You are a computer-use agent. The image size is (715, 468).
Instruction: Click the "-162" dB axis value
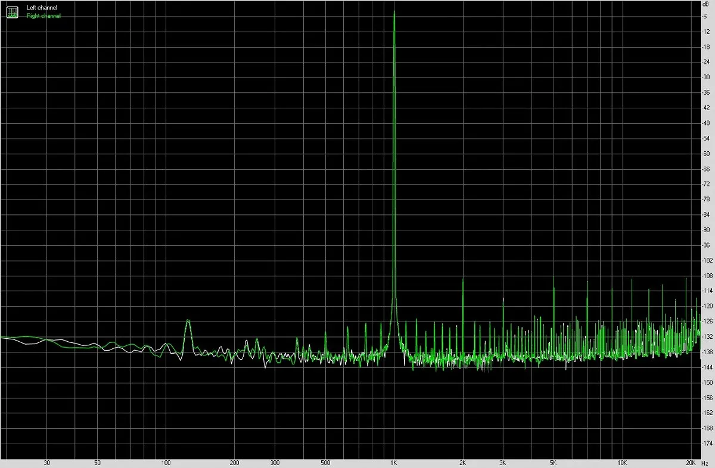(x=707, y=413)
